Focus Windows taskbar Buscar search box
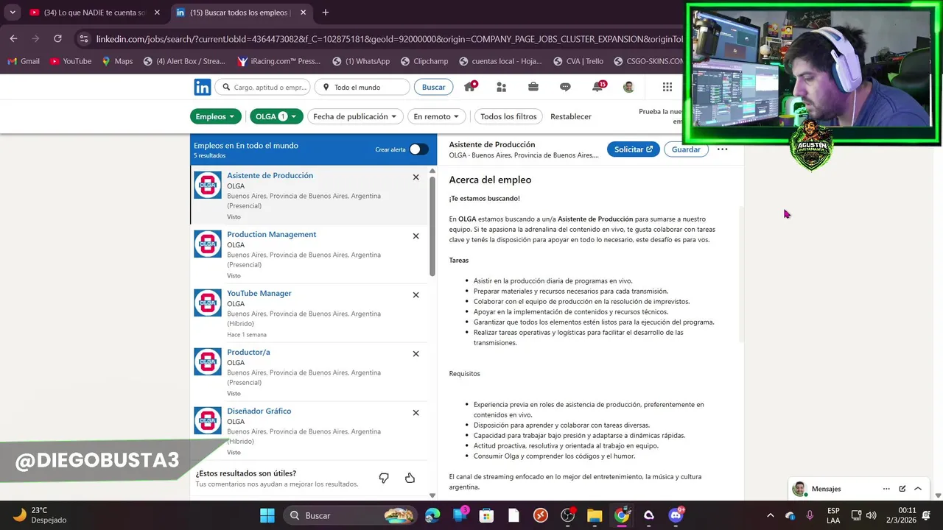 coord(348,515)
